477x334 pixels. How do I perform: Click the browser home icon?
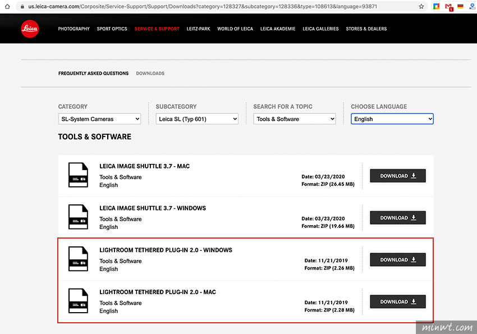coord(7,6)
